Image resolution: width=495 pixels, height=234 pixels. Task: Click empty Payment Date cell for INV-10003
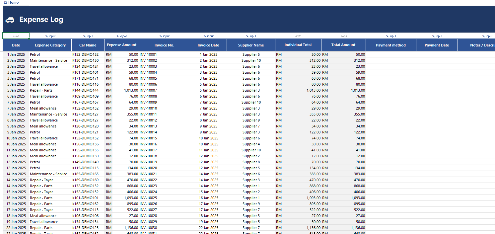(437, 66)
